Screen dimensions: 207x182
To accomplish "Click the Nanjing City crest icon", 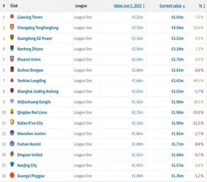I will tap(12, 165).
